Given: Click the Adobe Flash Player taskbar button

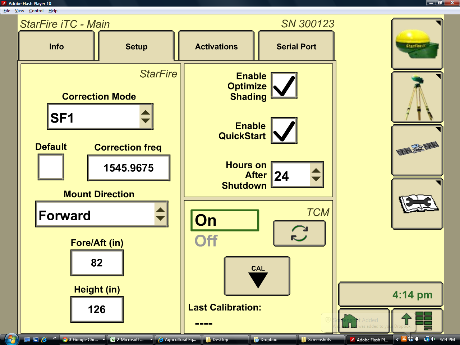Looking at the screenshot, I should pyautogui.click(x=370, y=339).
